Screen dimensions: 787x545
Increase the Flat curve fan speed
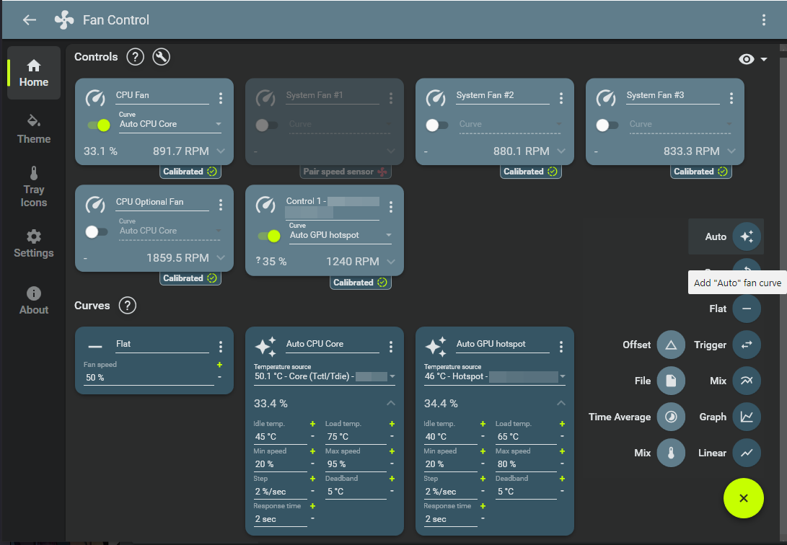click(x=219, y=365)
